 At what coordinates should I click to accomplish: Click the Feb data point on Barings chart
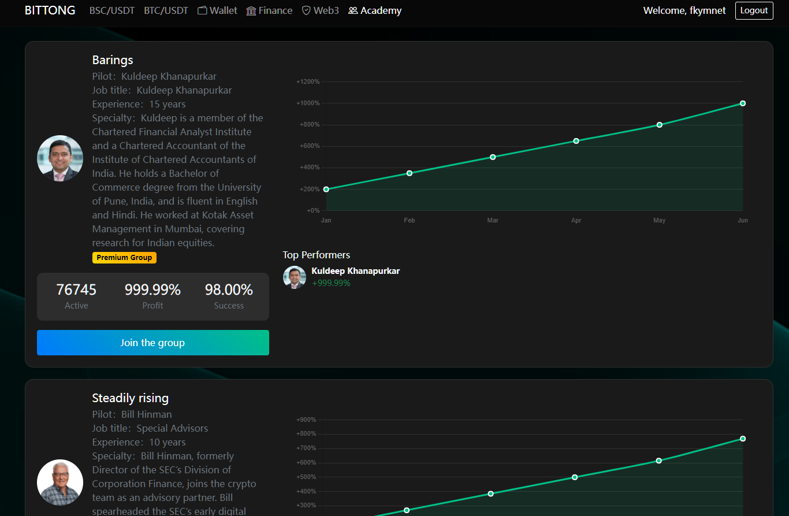410,173
